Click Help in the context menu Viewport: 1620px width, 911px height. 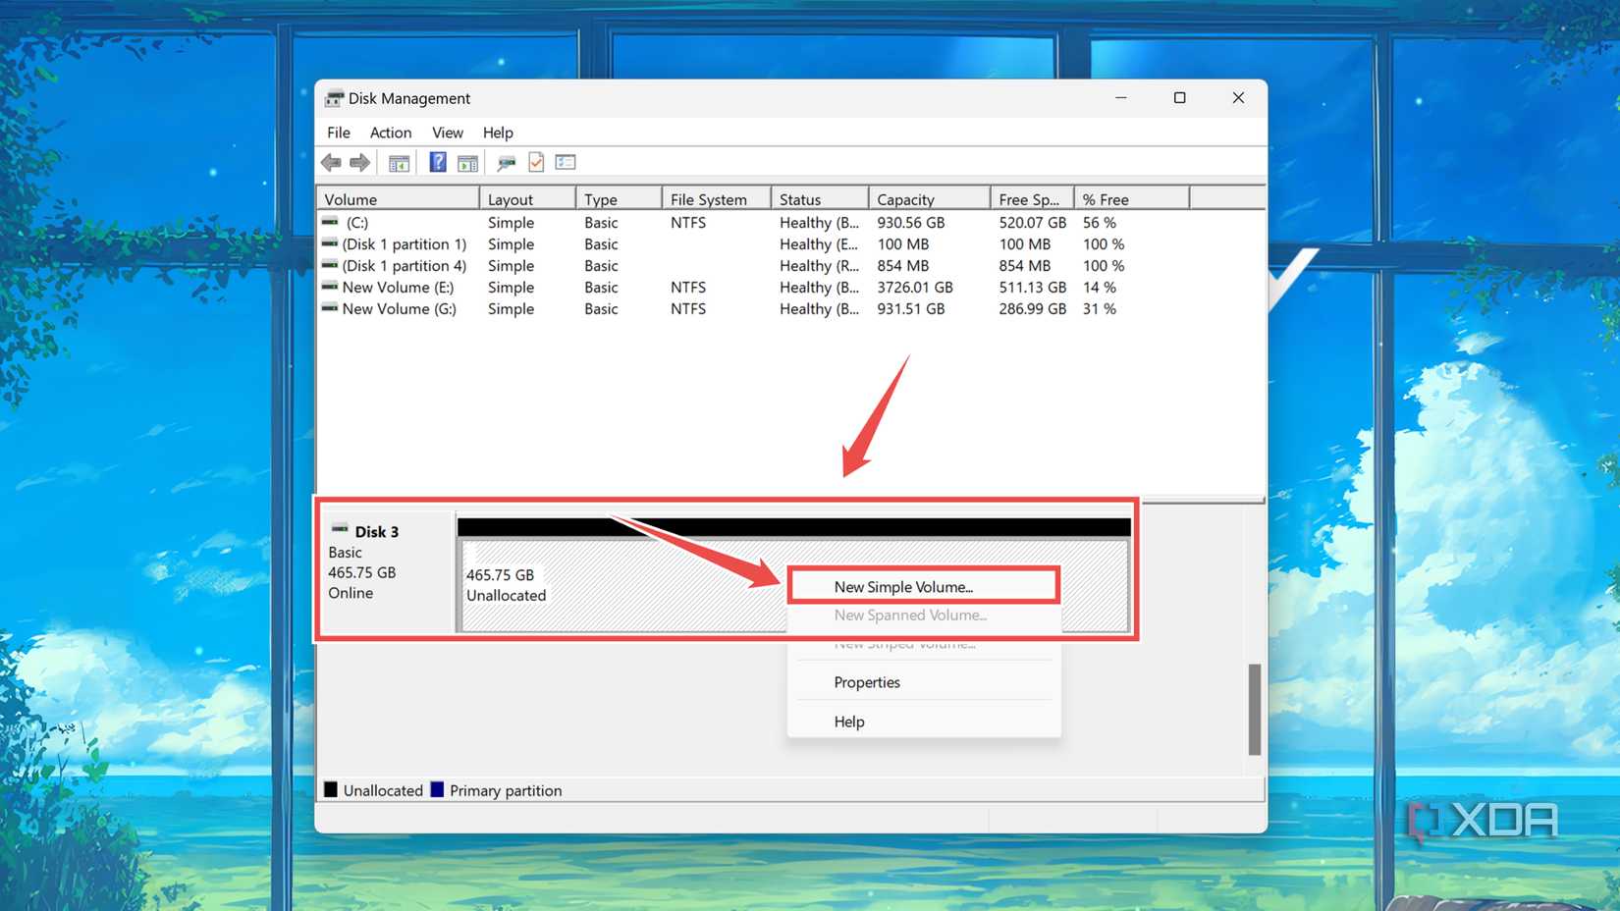848,722
